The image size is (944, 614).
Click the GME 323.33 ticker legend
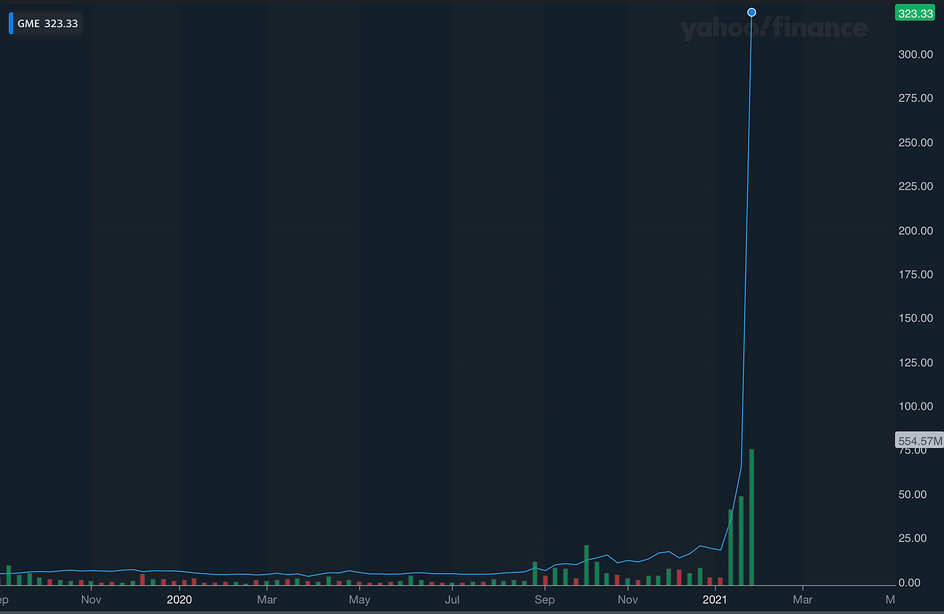(x=45, y=23)
